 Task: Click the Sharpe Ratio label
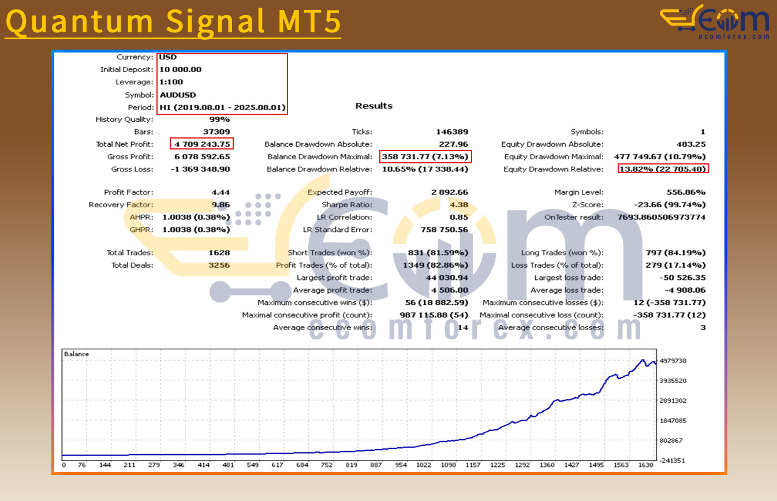[347, 205]
